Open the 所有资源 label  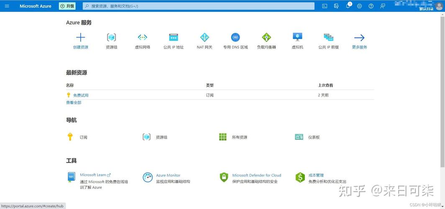(x=240, y=137)
